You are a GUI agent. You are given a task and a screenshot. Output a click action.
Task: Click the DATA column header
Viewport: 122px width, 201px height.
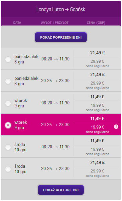coord(17,23)
